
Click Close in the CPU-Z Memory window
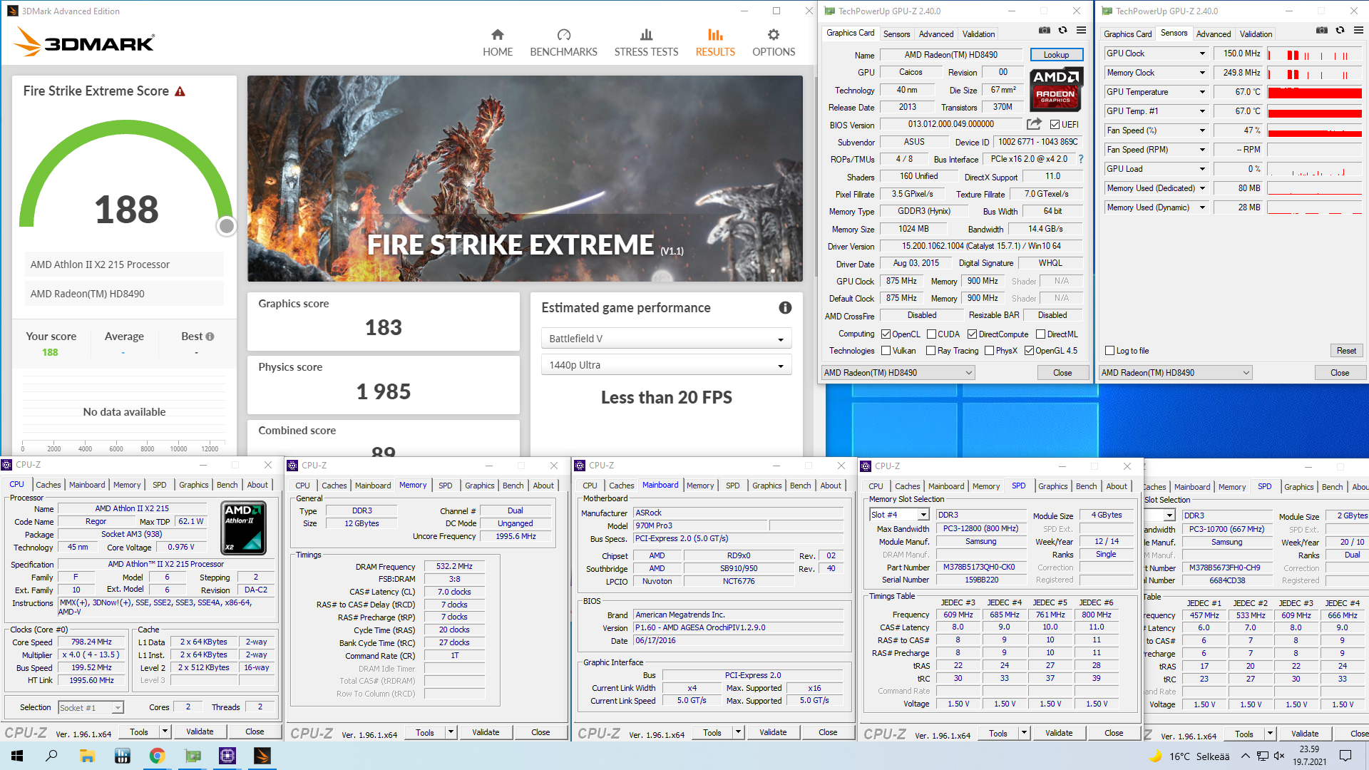pos(540,732)
